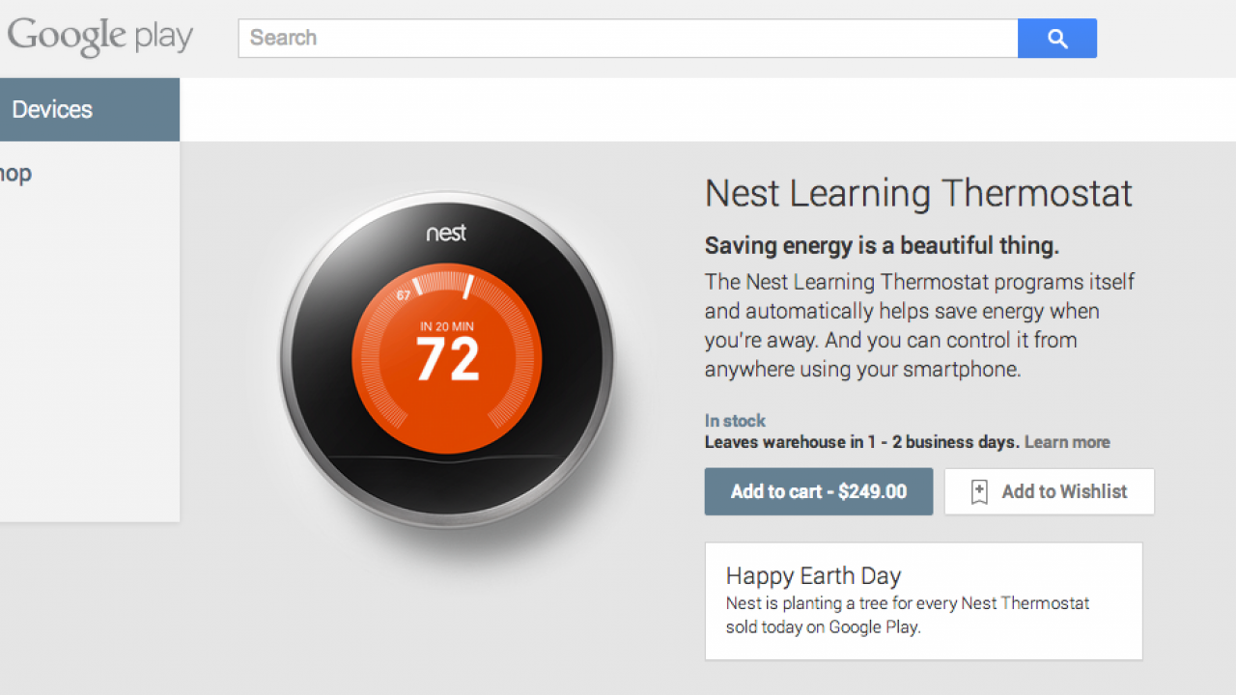
Task: Select the partially visible Shop sidebar item
Action: (x=15, y=174)
